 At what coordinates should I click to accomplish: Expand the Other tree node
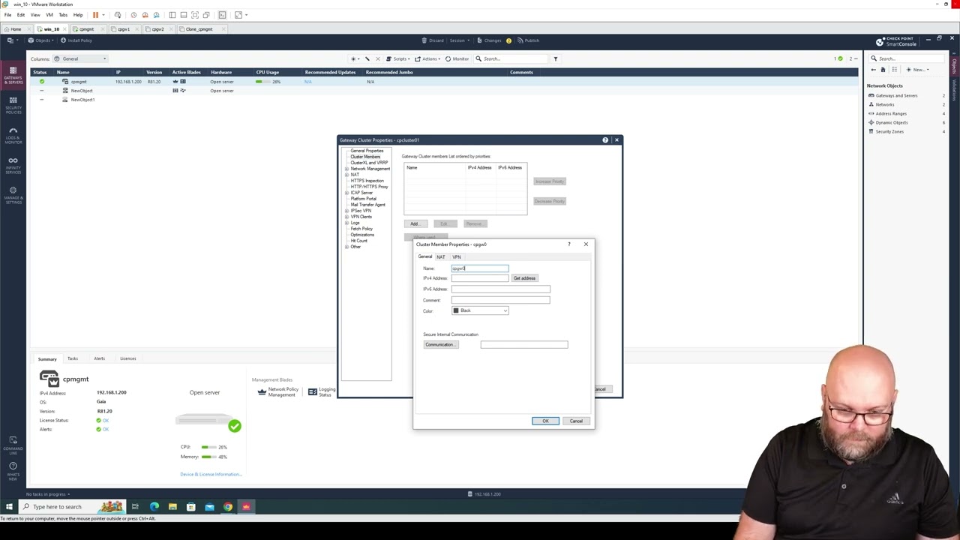[346, 247]
